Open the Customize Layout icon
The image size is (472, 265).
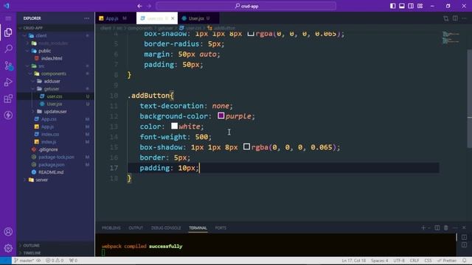(x=420, y=6)
